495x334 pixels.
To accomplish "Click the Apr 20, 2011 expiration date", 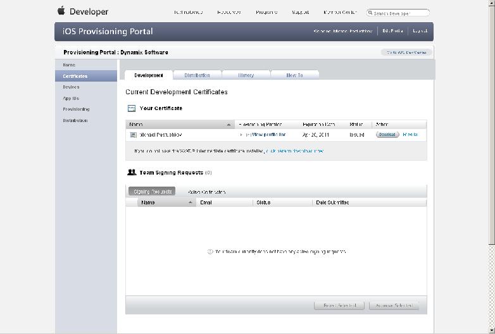I will (316, 135).
